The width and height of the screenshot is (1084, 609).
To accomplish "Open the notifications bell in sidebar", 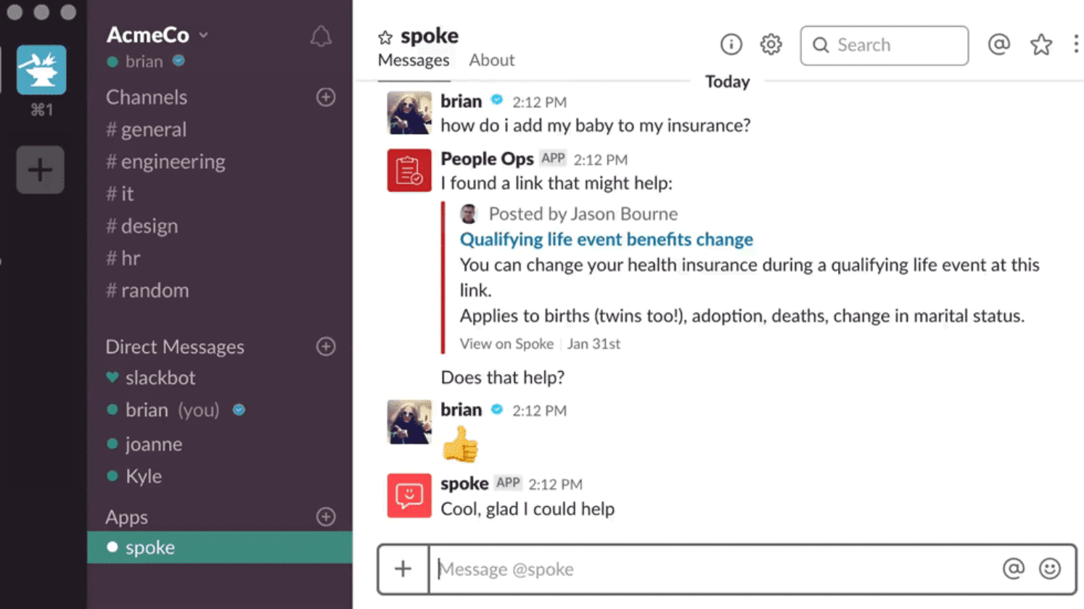I will (x=321, y=37).
